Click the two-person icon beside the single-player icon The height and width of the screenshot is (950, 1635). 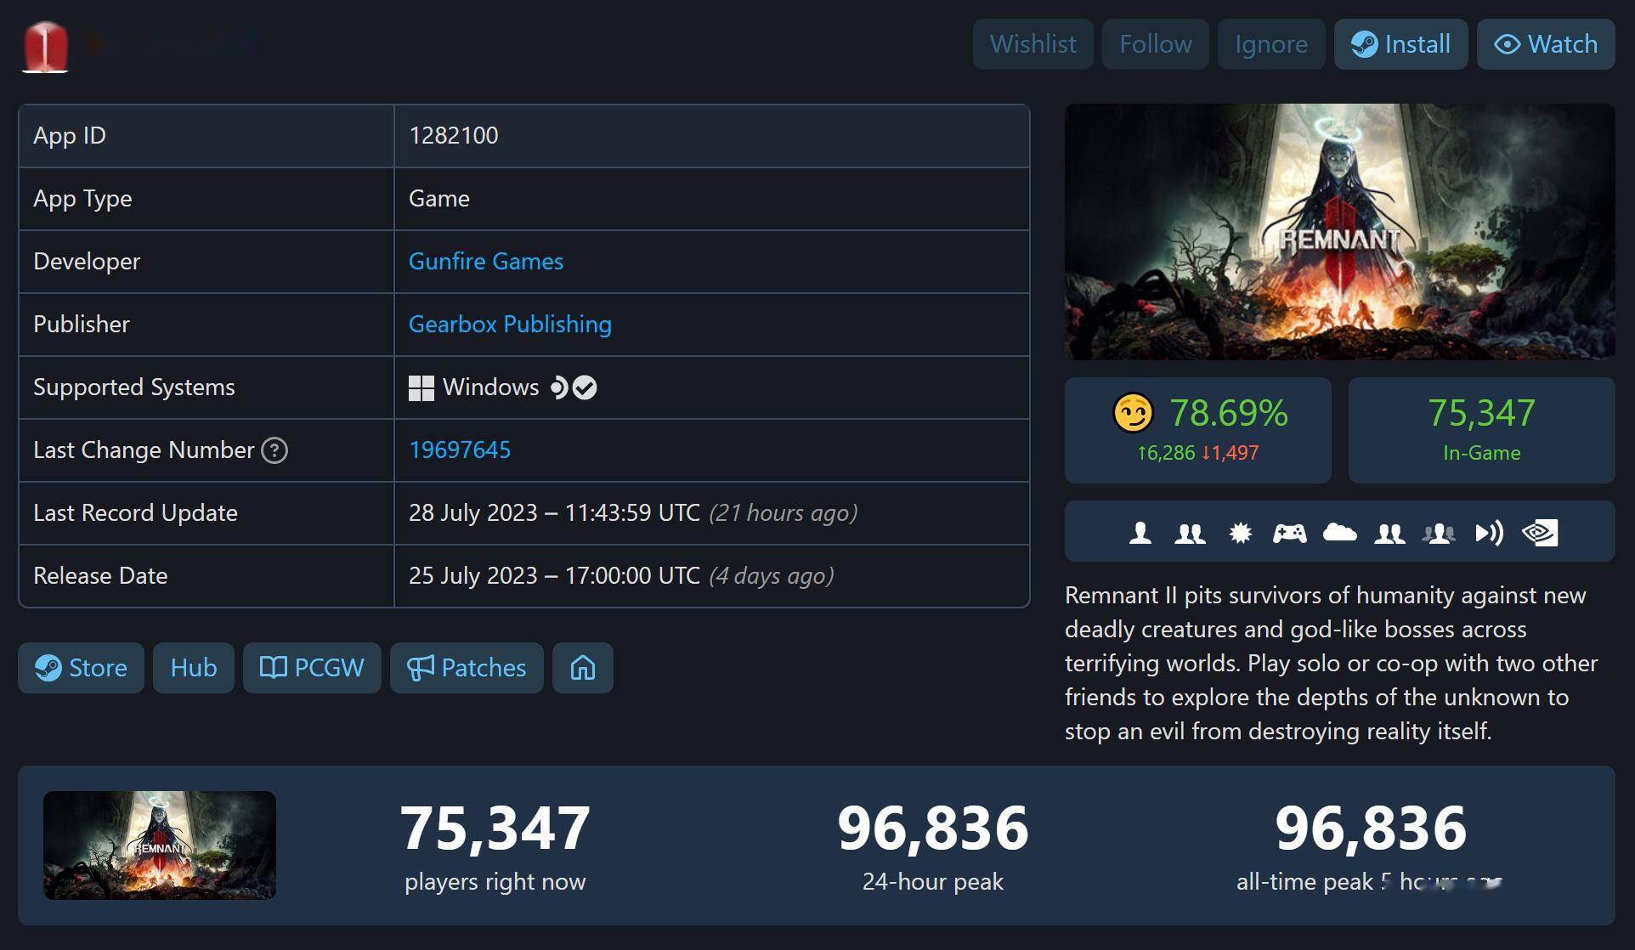[1190, 533]
